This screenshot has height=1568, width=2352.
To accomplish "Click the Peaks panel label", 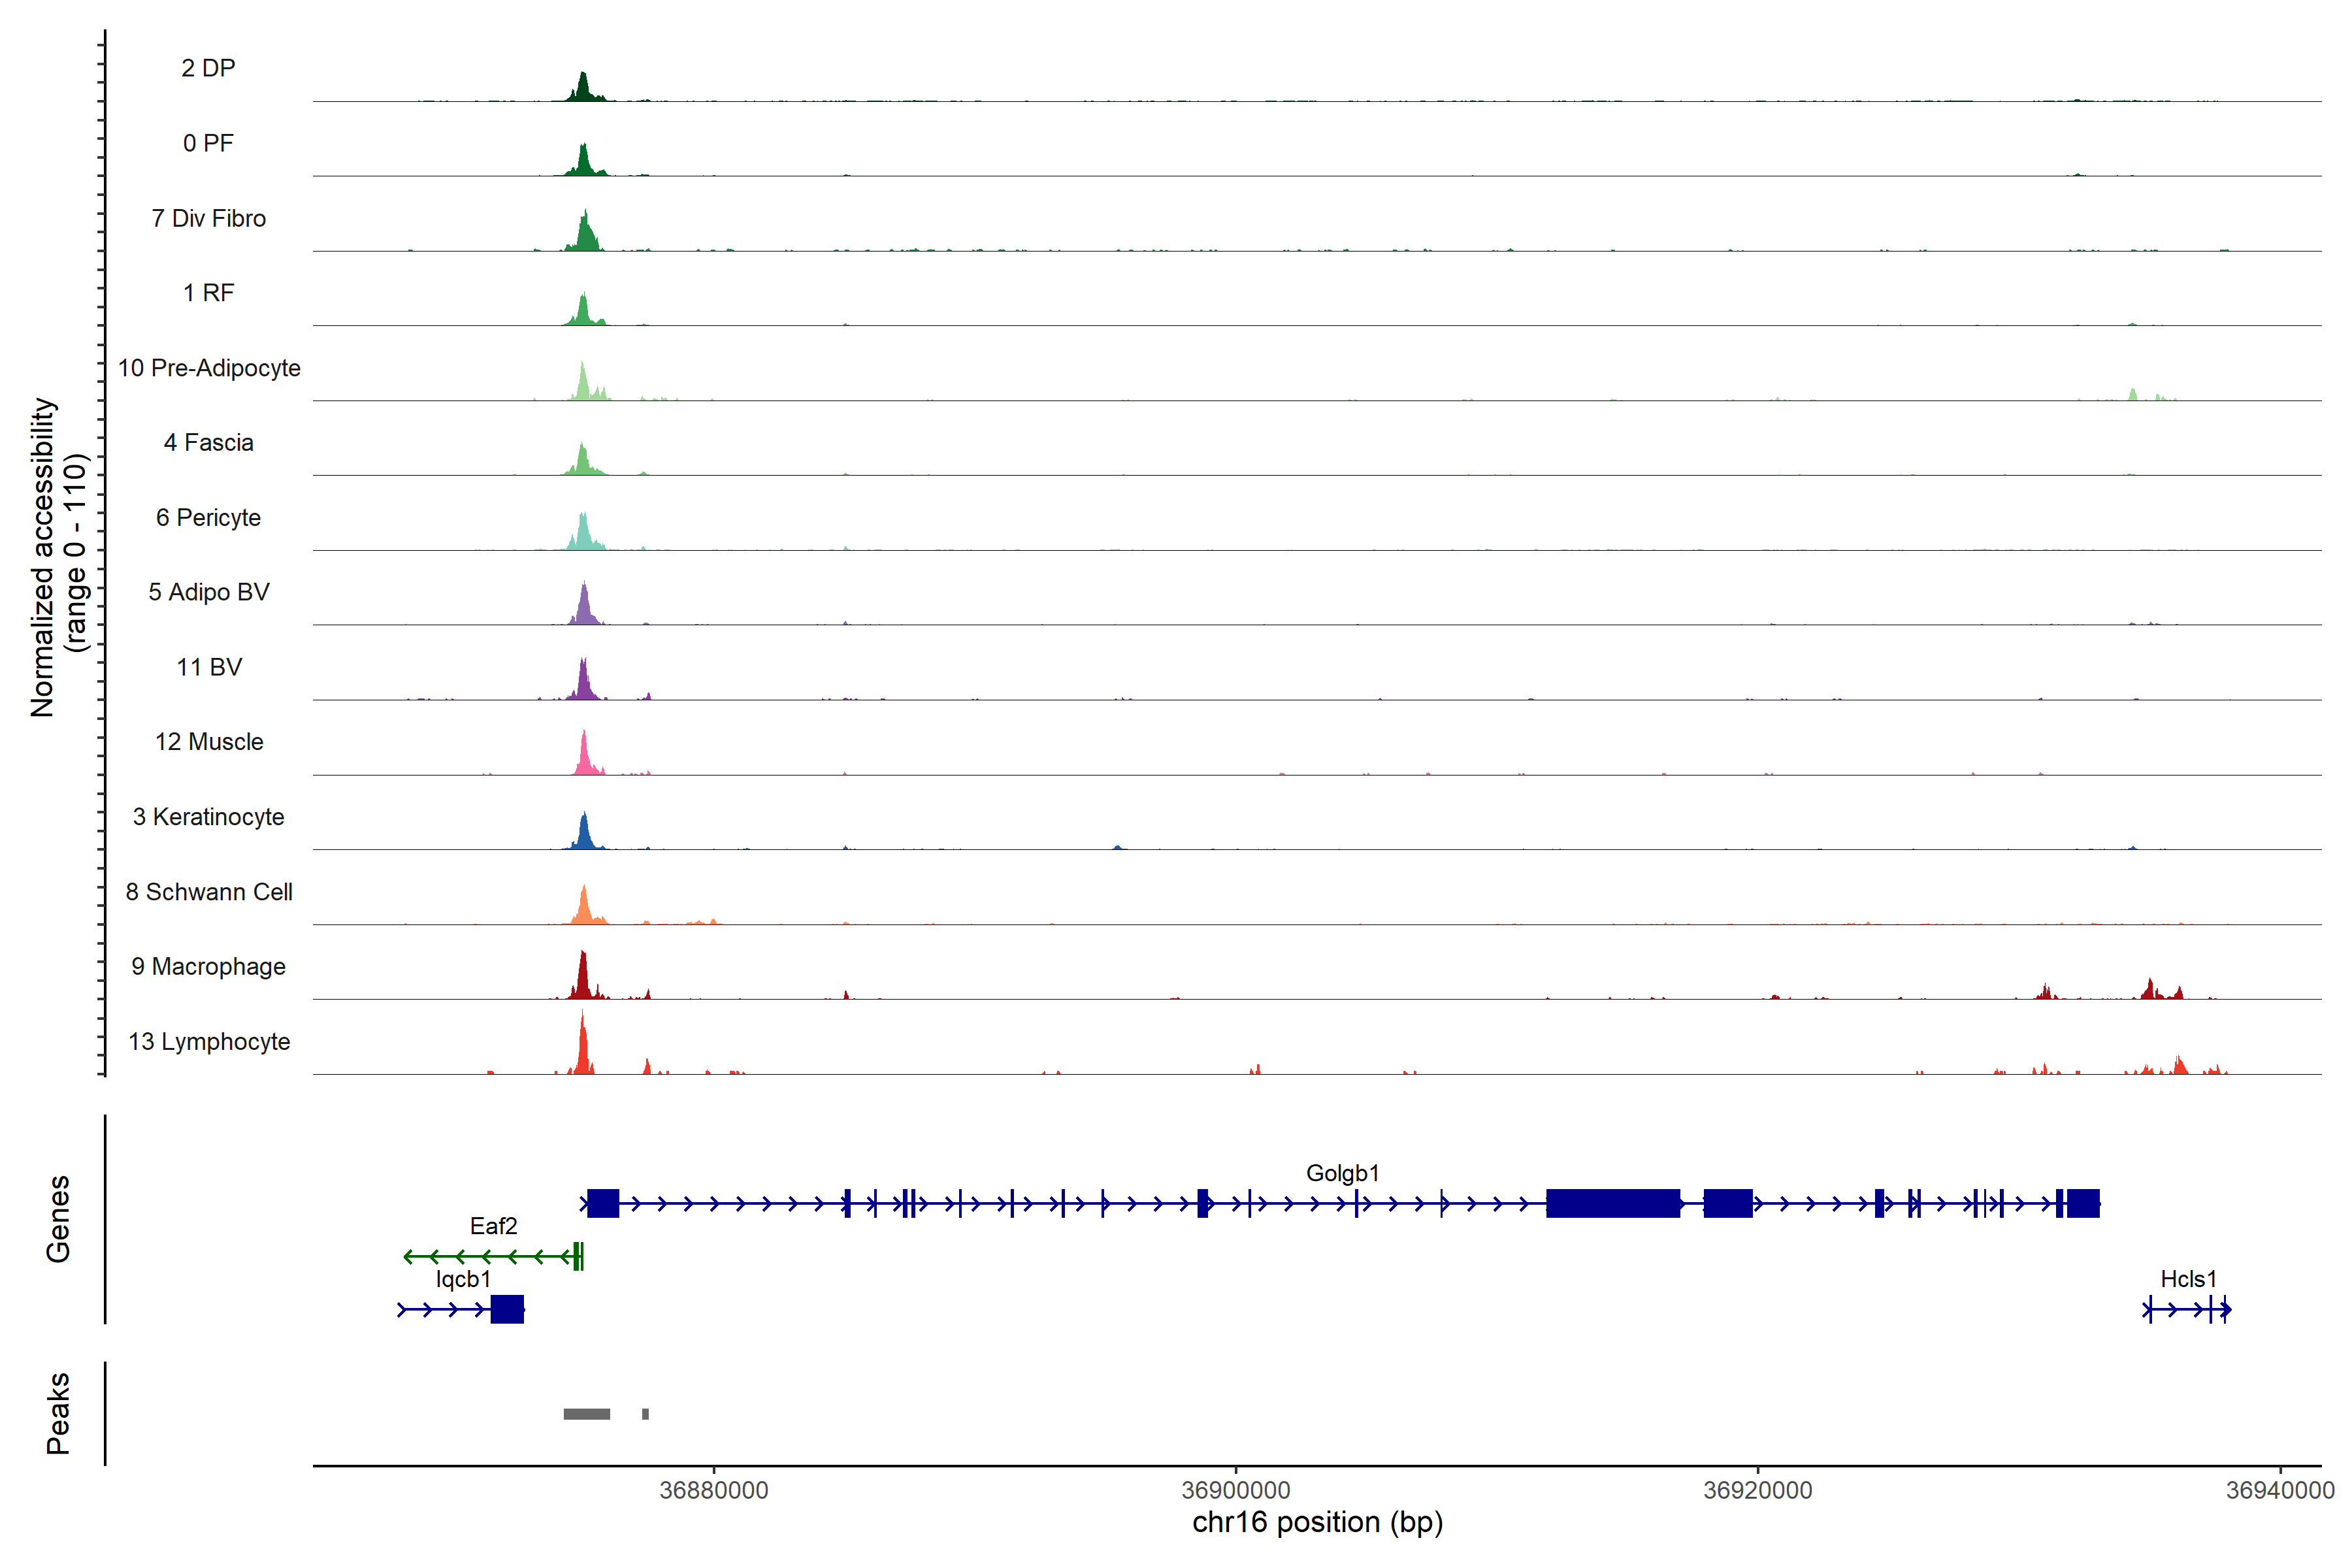I will point(58,1413).
